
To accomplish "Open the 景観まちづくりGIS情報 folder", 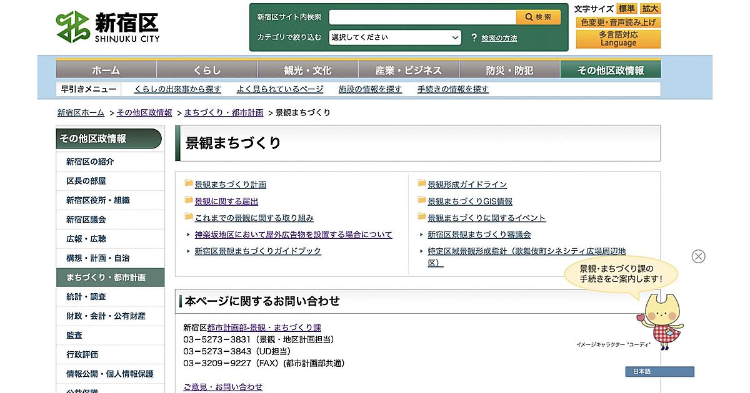I will click(469, 201).
